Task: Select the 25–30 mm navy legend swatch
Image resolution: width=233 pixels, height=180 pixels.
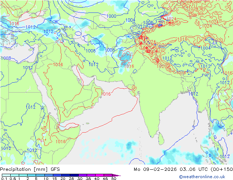Action: coord(74,175)
